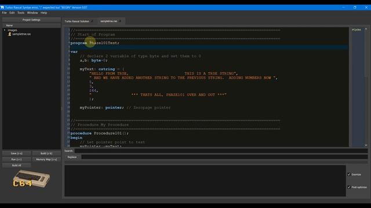The height and width of the screenshot is (208, 371).
Task: Switch to the sampletrse.ras editor tab
Action: coord(108,21)
